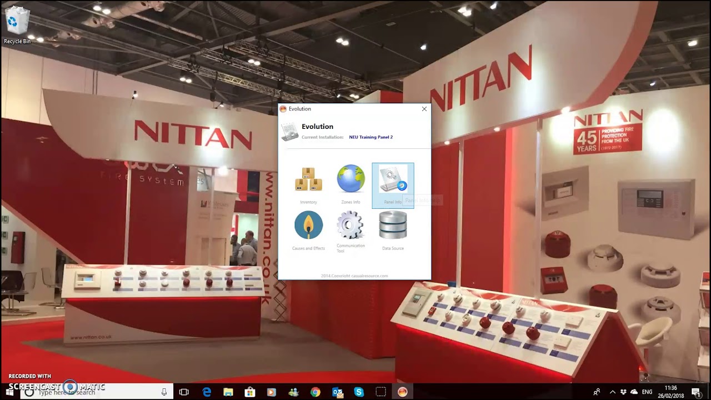Open the Inventory module
This screenshot has width=711, height=400.
coord(308,185)
